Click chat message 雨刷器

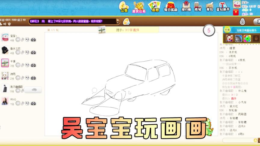242,114
